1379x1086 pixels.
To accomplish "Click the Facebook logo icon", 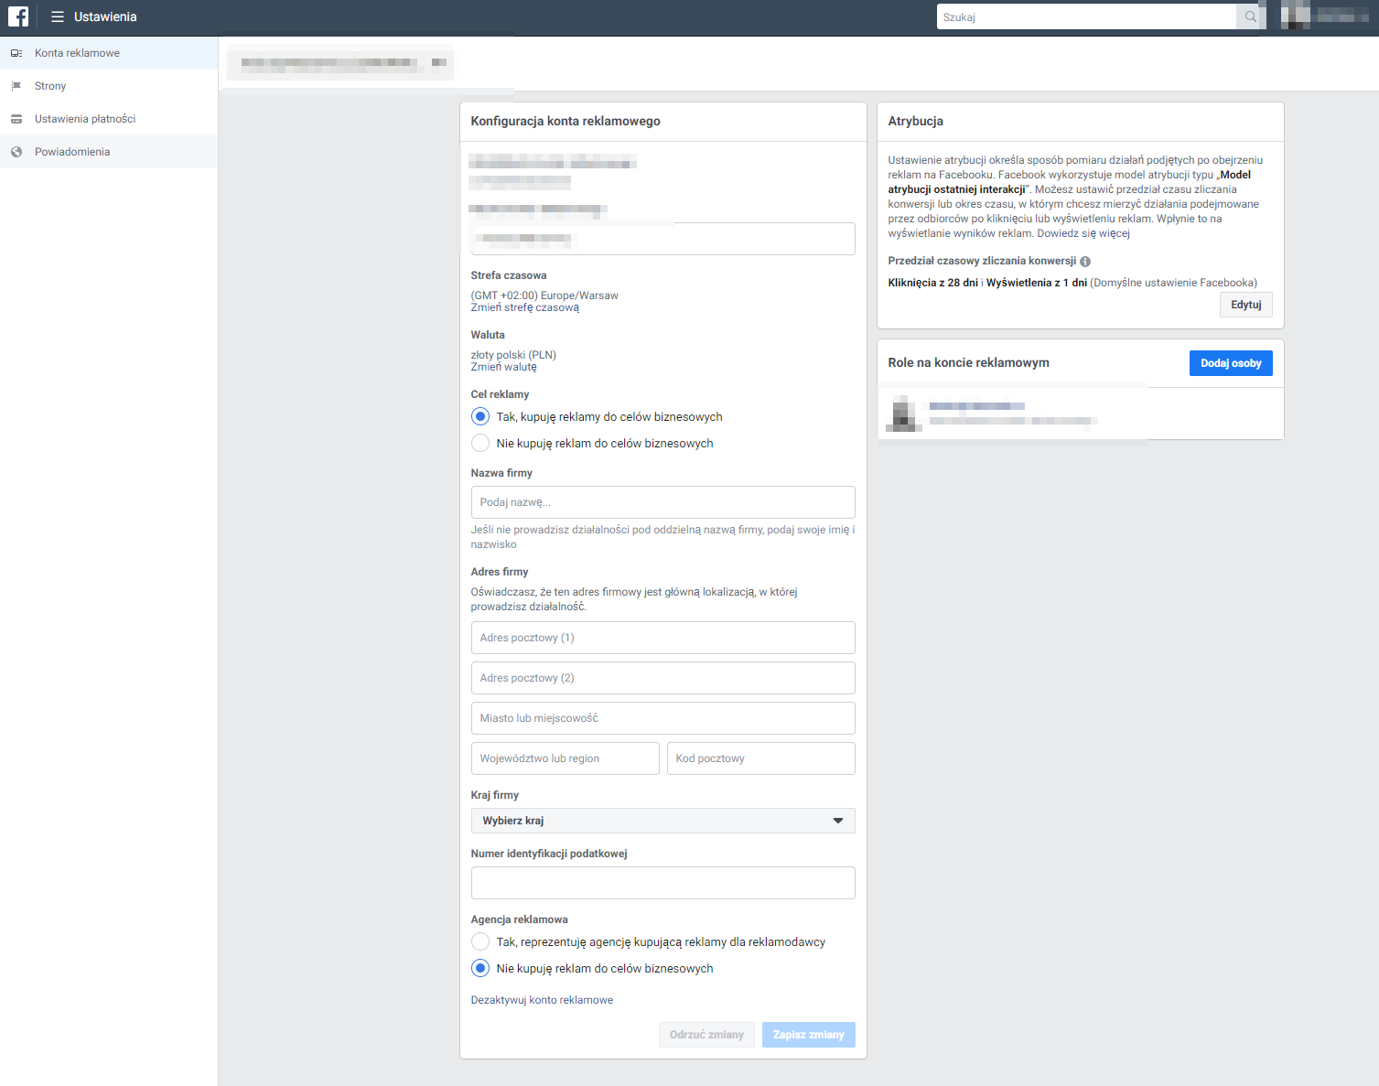I will pos(18,16).
